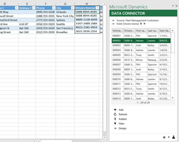Click the asterisk icon beside Drivers license field
The image size is (179, 142).
click(144, 24)
